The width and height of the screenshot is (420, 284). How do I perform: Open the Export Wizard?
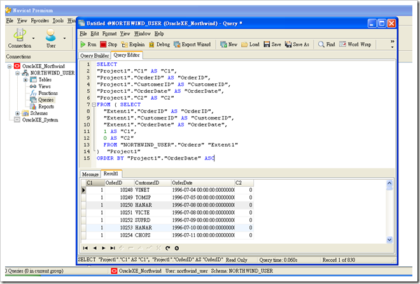pos(192,44)
